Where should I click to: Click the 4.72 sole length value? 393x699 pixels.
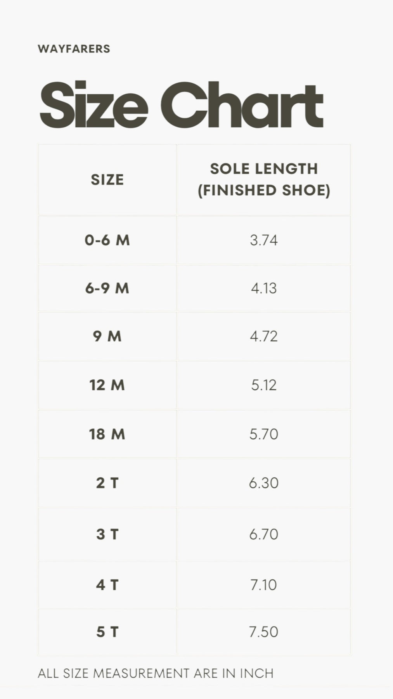264,336
